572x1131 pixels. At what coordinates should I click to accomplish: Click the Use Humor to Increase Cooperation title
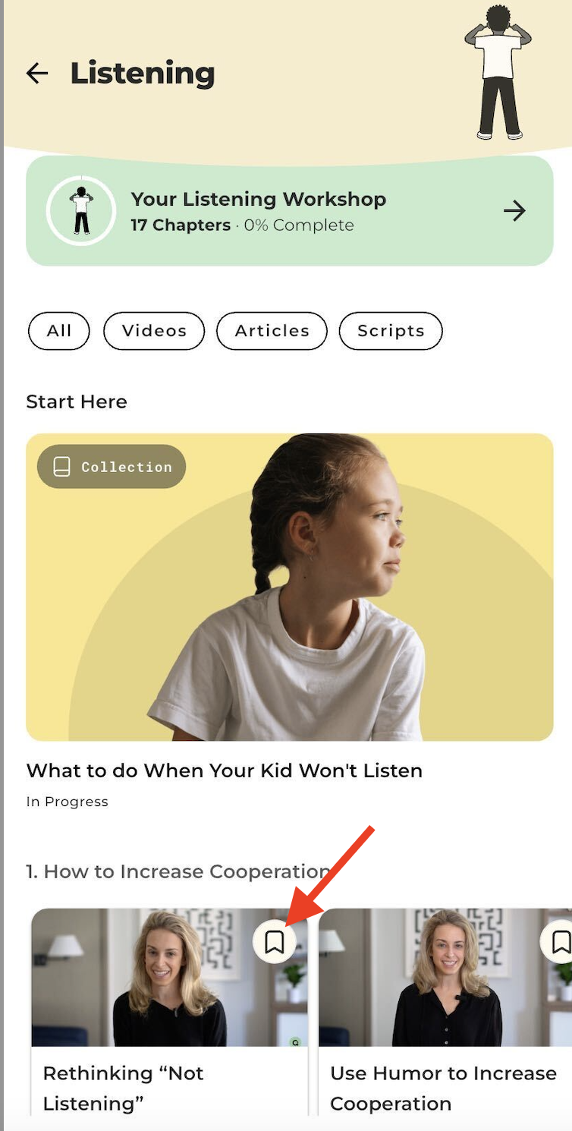[x=444, y=1088]
